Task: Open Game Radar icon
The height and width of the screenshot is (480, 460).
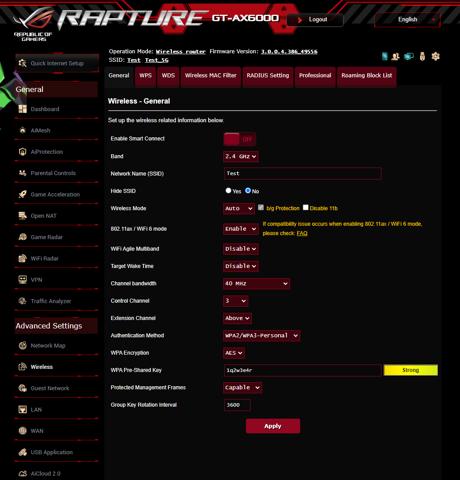Action: tap(23, 237)
